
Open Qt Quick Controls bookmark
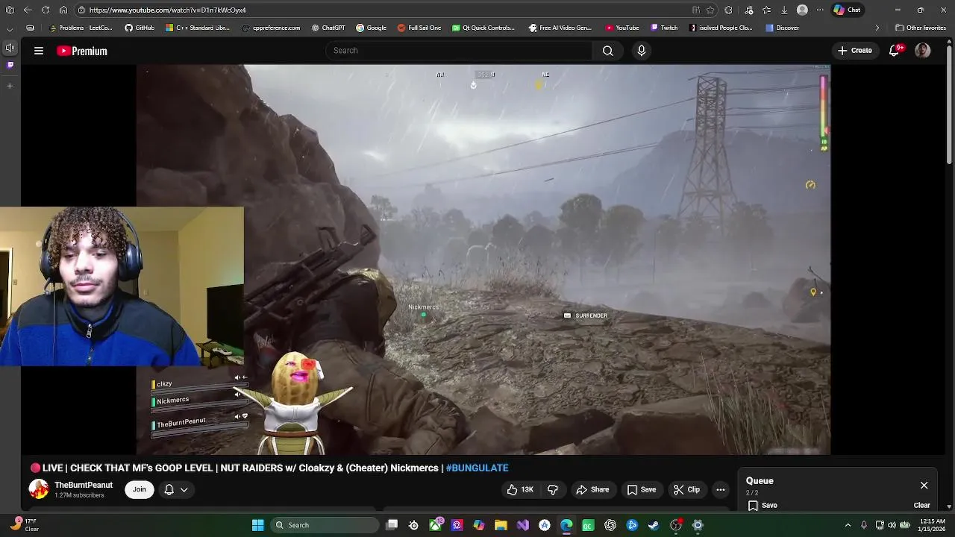(x=484, y=28)
